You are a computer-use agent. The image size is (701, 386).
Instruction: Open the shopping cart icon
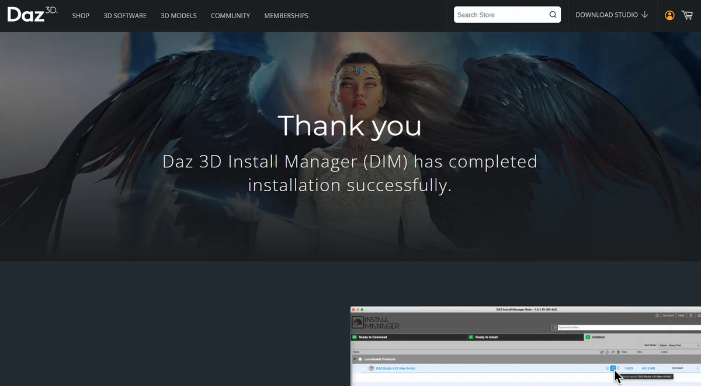(x=687, y=15)
